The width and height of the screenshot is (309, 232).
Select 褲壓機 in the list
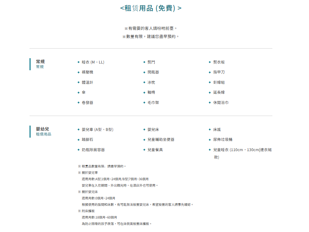[x=87, y=72]
